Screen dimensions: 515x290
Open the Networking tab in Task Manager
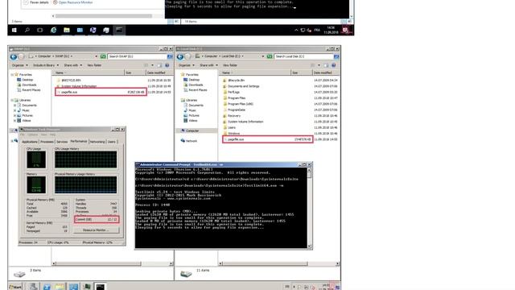[x=97, y=142]
